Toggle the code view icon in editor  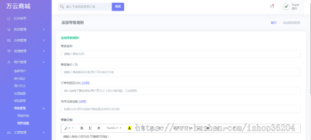pos(226,128)
